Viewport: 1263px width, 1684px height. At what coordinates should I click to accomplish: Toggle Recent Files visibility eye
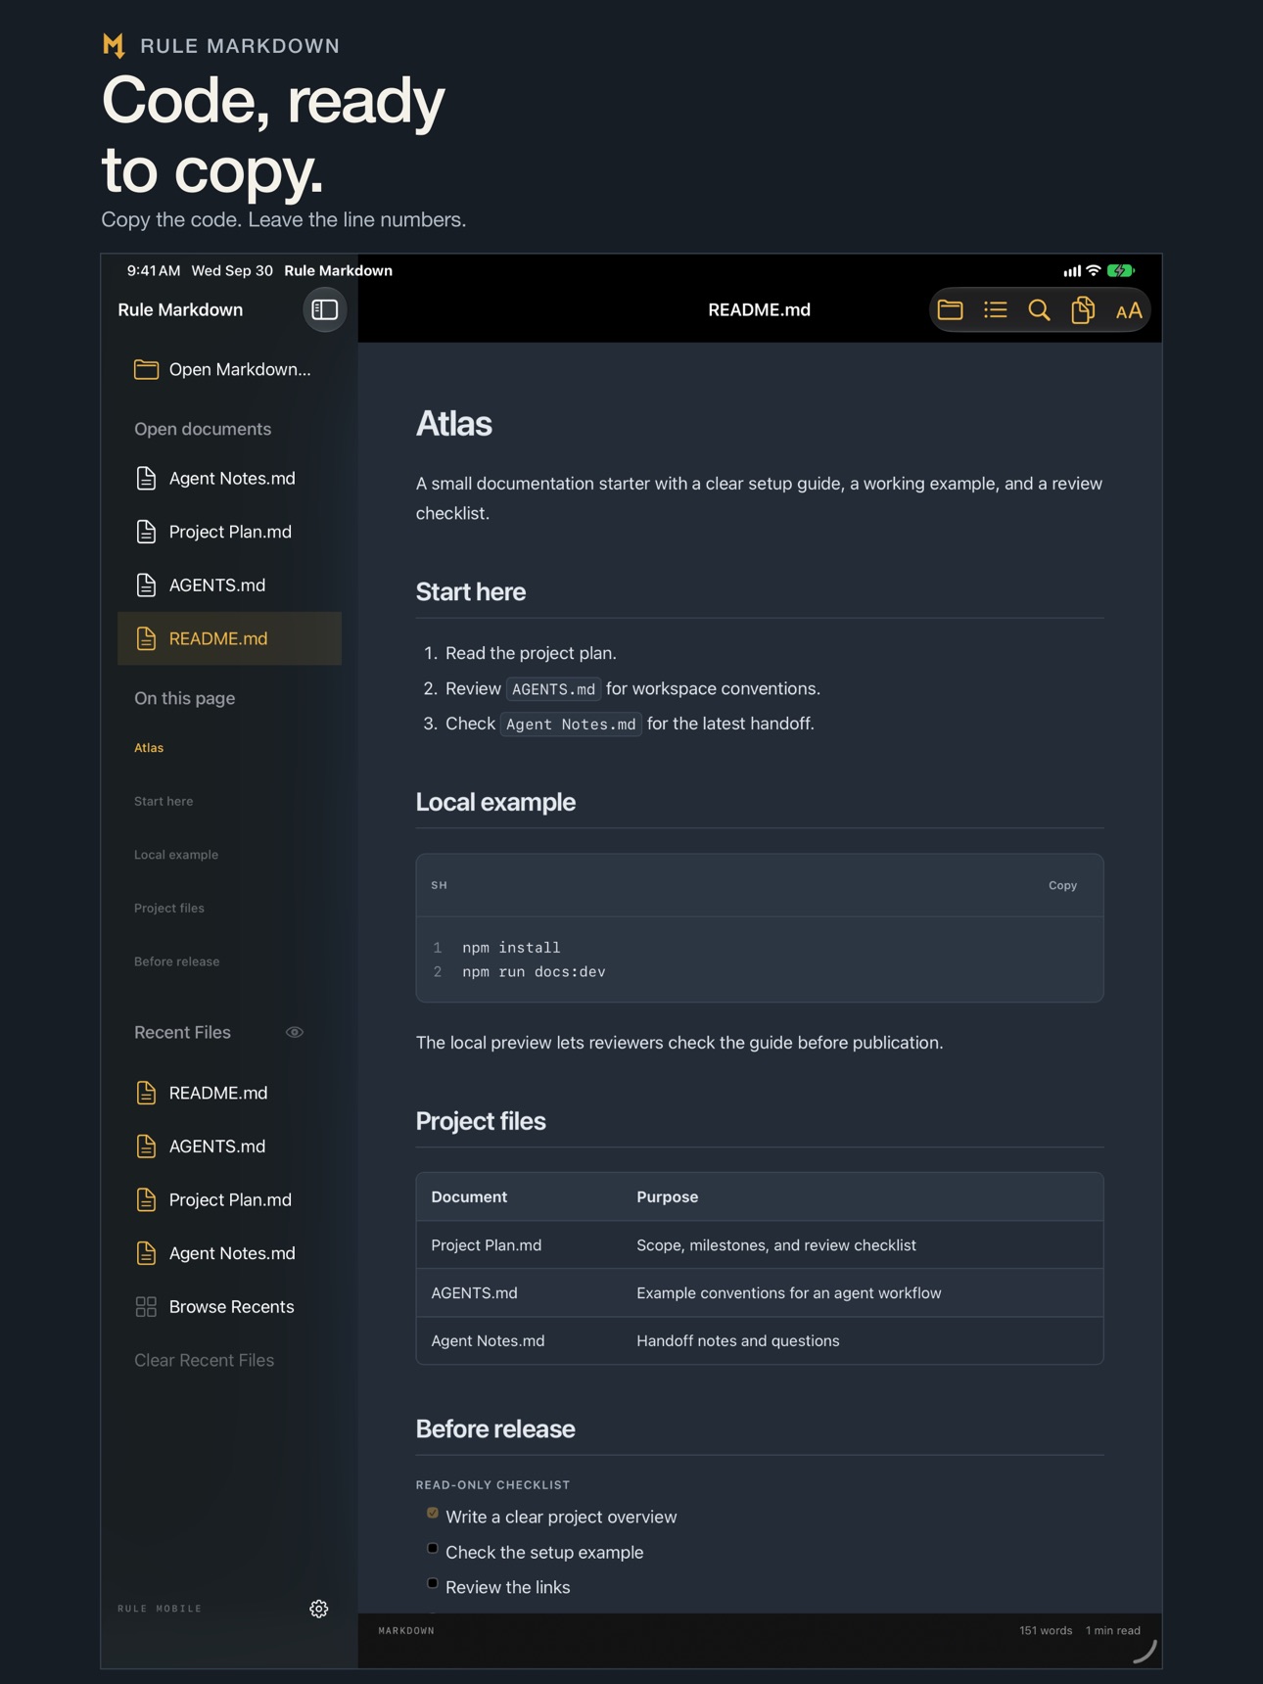click(295, 1032)
